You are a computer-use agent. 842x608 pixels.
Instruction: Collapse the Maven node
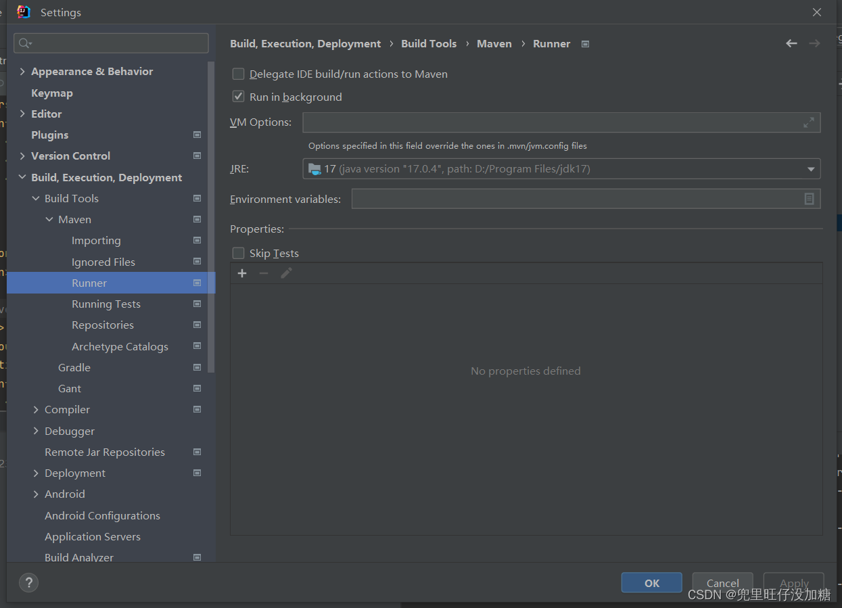pyautogui.click(x=49, y=219)
